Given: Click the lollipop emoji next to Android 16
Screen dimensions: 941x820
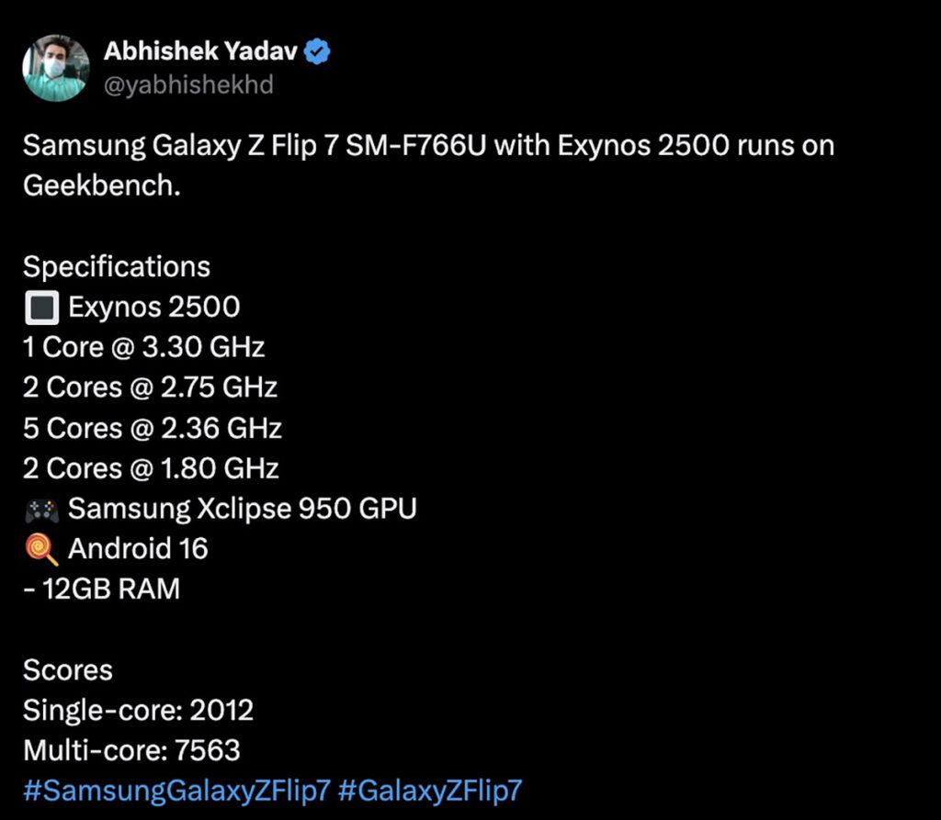Looking at the screenshot, I should [39, 548].
